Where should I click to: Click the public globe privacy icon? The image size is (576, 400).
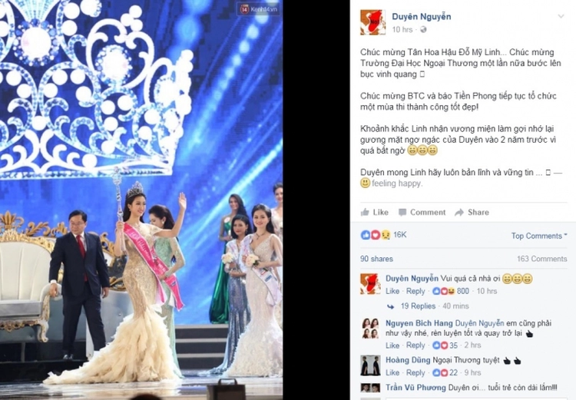point(423,30)
